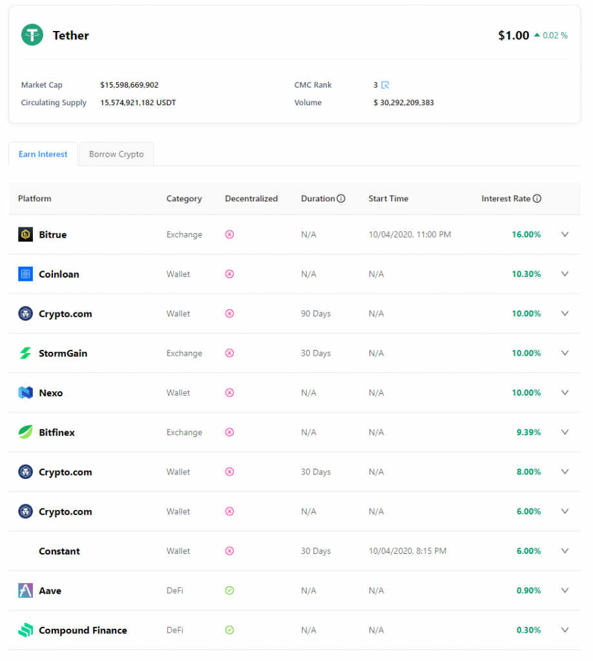Switch to the Borrow Crypto tab
This screenshot has width=593, height=661.
click(116, 154)
